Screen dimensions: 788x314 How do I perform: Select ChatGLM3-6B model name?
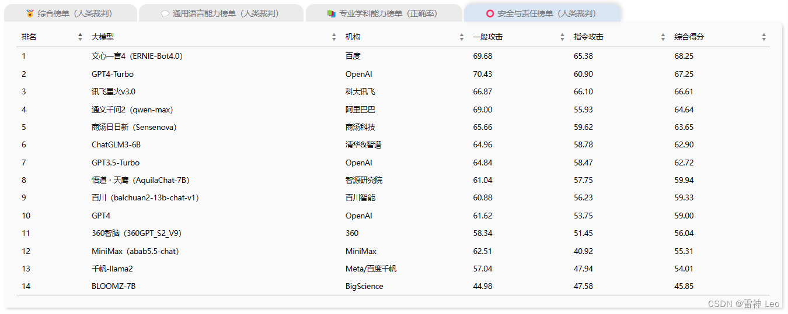pyautogui.click(x=116, y=144)
